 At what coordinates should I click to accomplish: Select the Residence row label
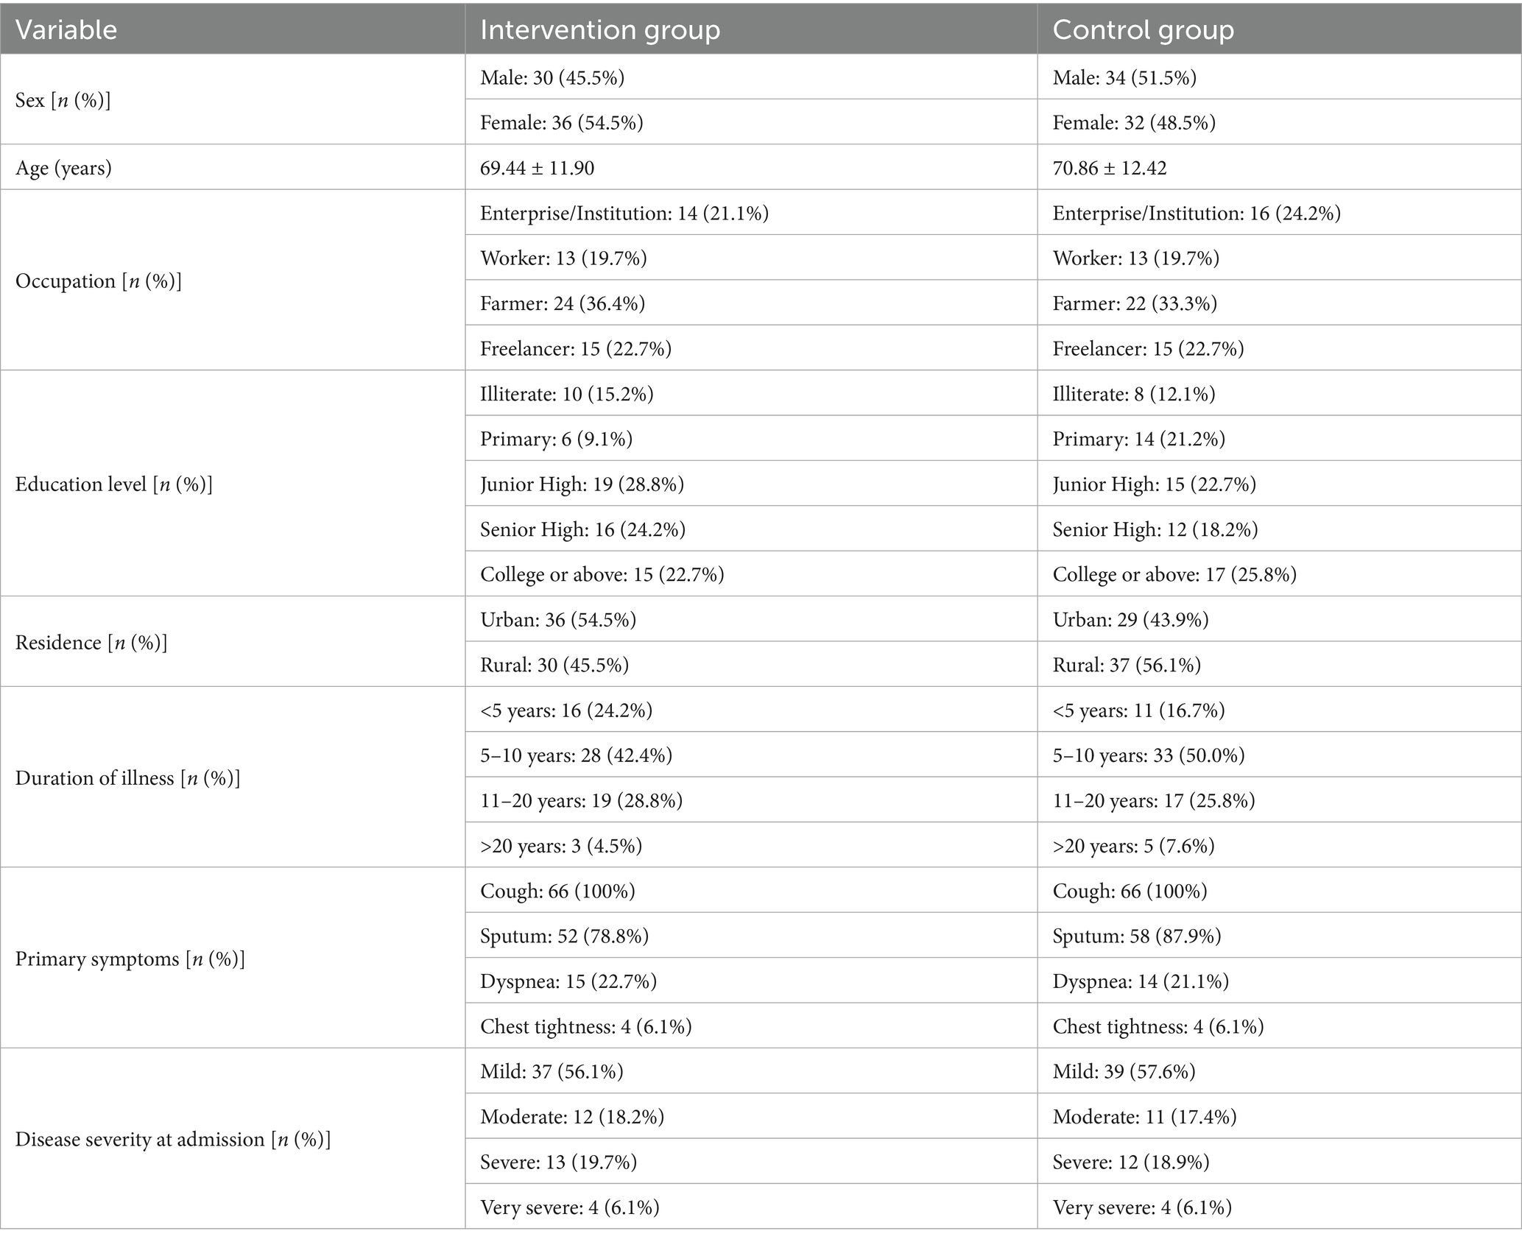pyautogui.click(x=91, y=643)
